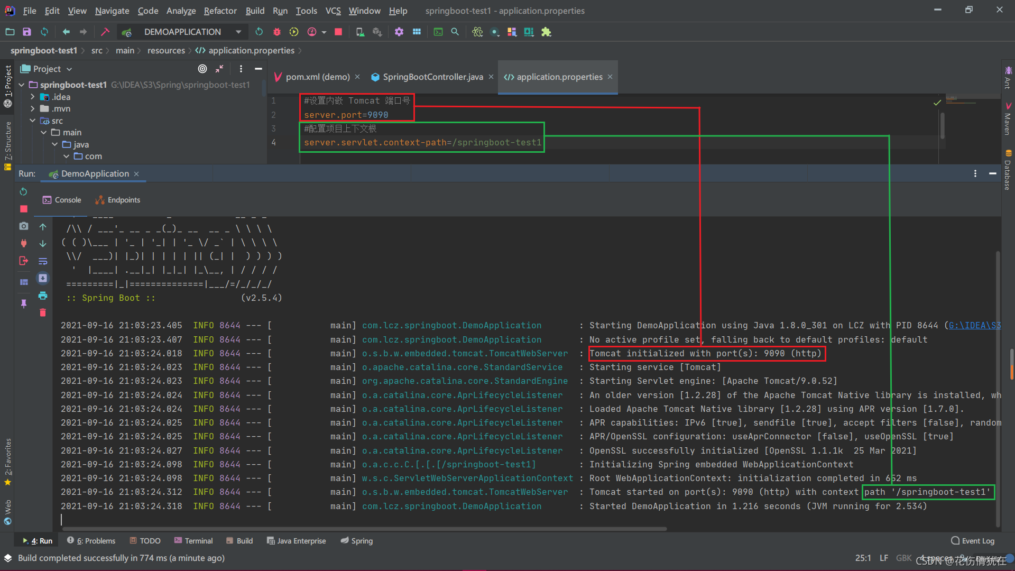
Task: Toggle soft-wrap in console
Action: coord(43,261)
